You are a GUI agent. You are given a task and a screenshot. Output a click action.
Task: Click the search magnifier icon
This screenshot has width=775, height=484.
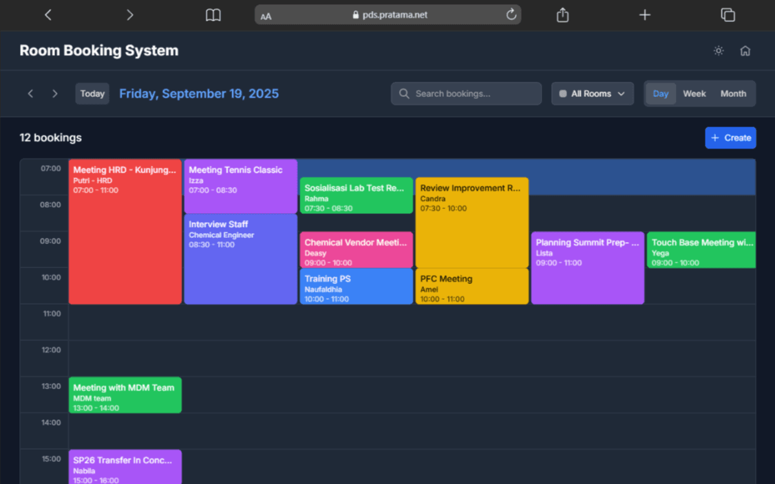404,93
